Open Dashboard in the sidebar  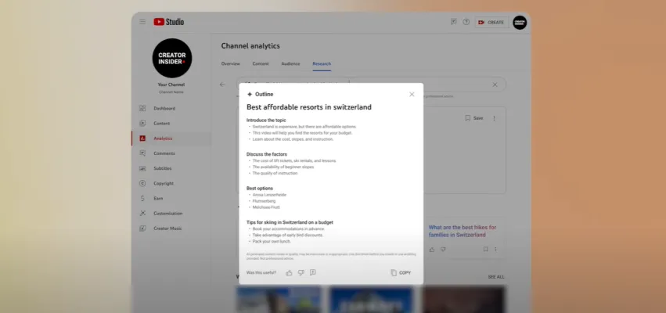pos(164,108)
